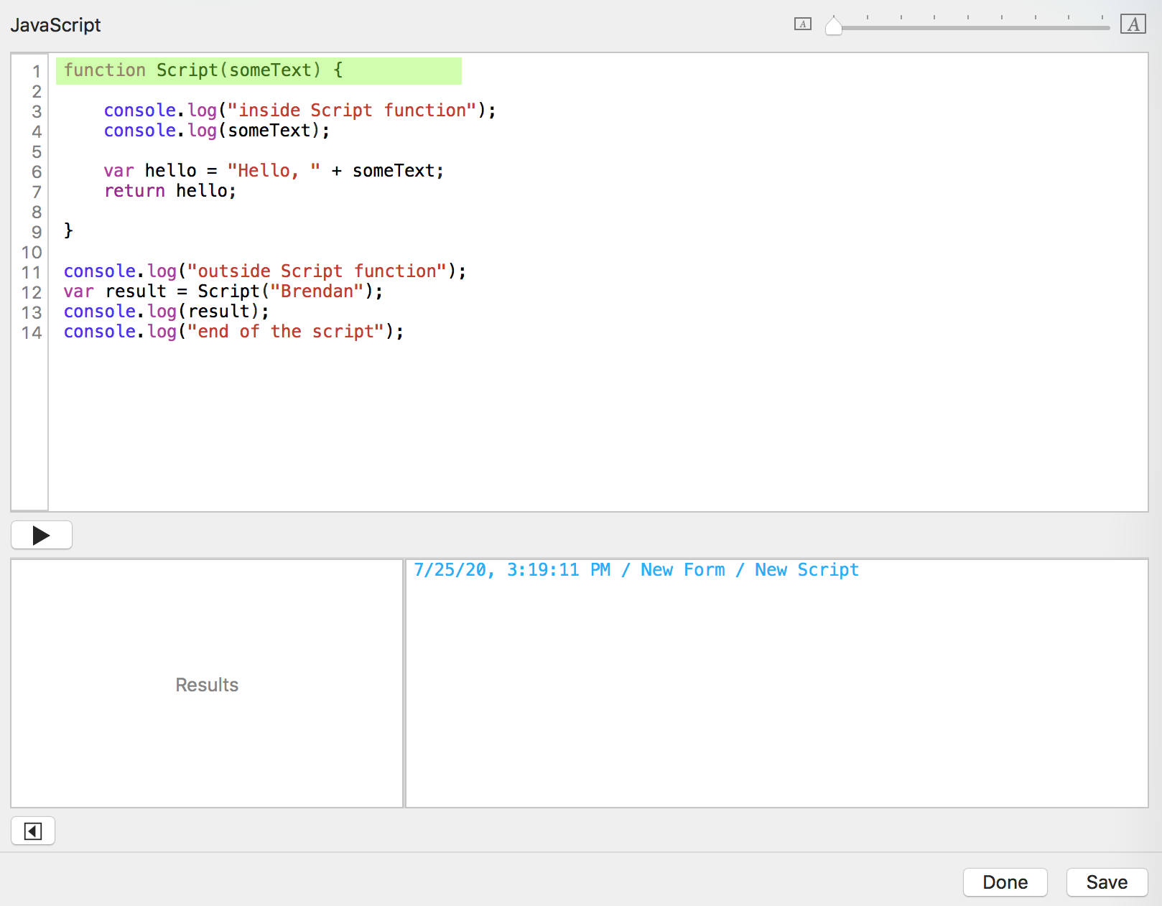This screenshot has width=1162, height=906.
Task: Click the small font size icon
Action: pos(802,24)
